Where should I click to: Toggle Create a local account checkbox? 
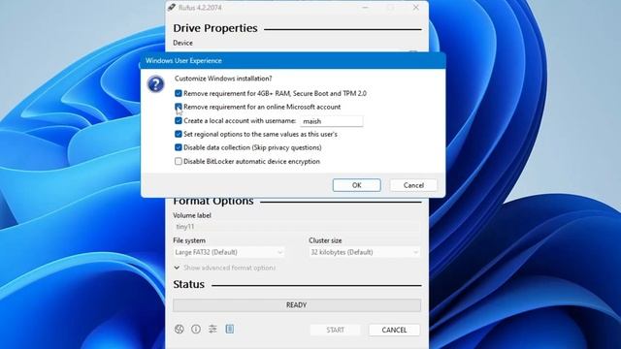(179, 120)
